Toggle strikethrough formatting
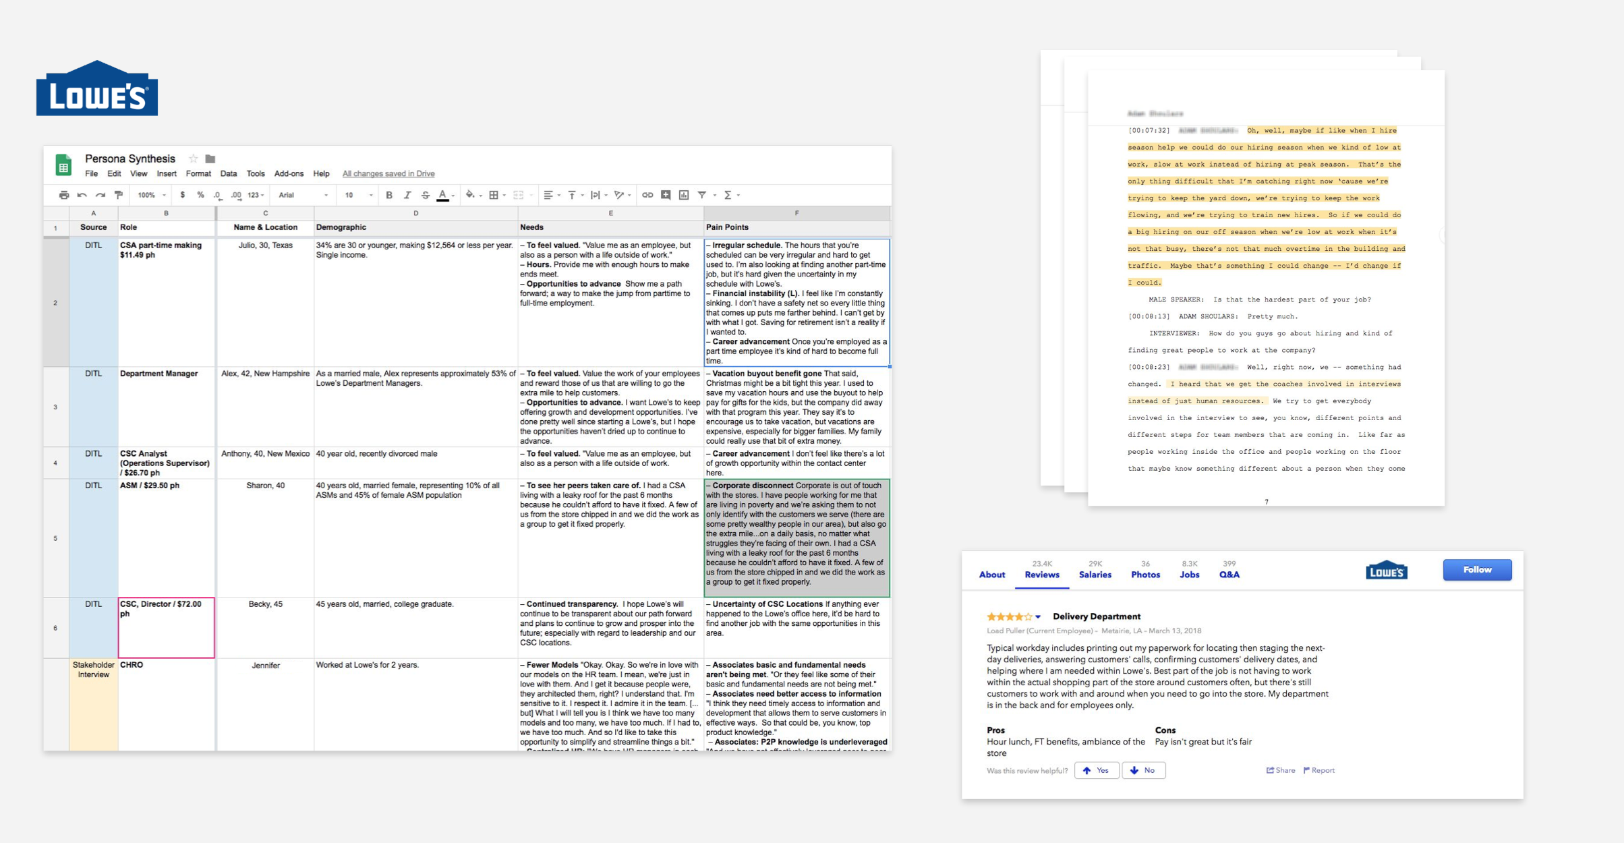This screenshot has width=1624, height=843. pyautogui.click(x=426, y=195)
